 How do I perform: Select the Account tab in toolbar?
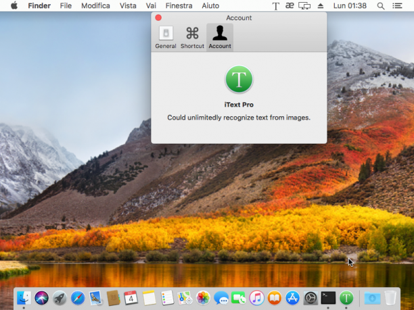click(x=220, y=37)
